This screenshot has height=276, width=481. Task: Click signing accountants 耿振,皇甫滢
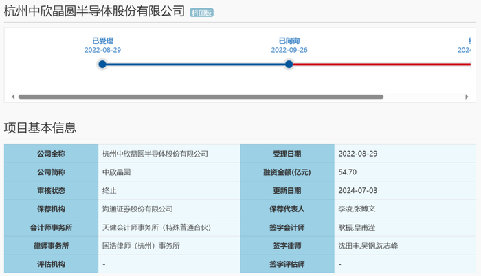pos(405,227)
